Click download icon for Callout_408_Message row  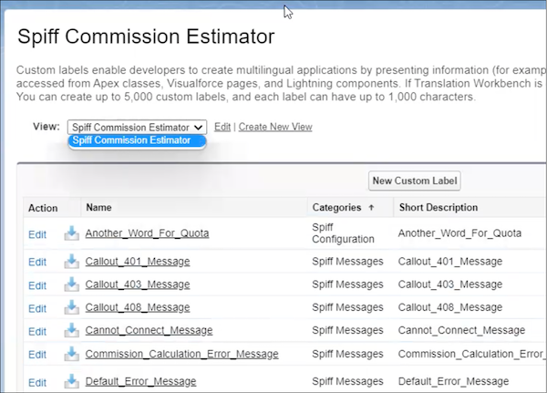click(x=71, y=307)
